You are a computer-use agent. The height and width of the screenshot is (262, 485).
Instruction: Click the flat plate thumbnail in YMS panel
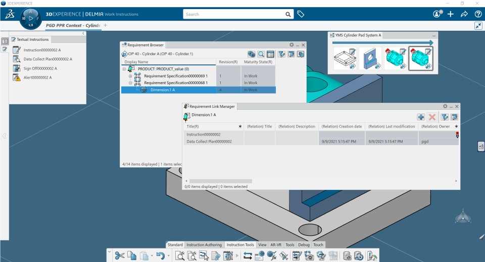[x=345, y=58]
